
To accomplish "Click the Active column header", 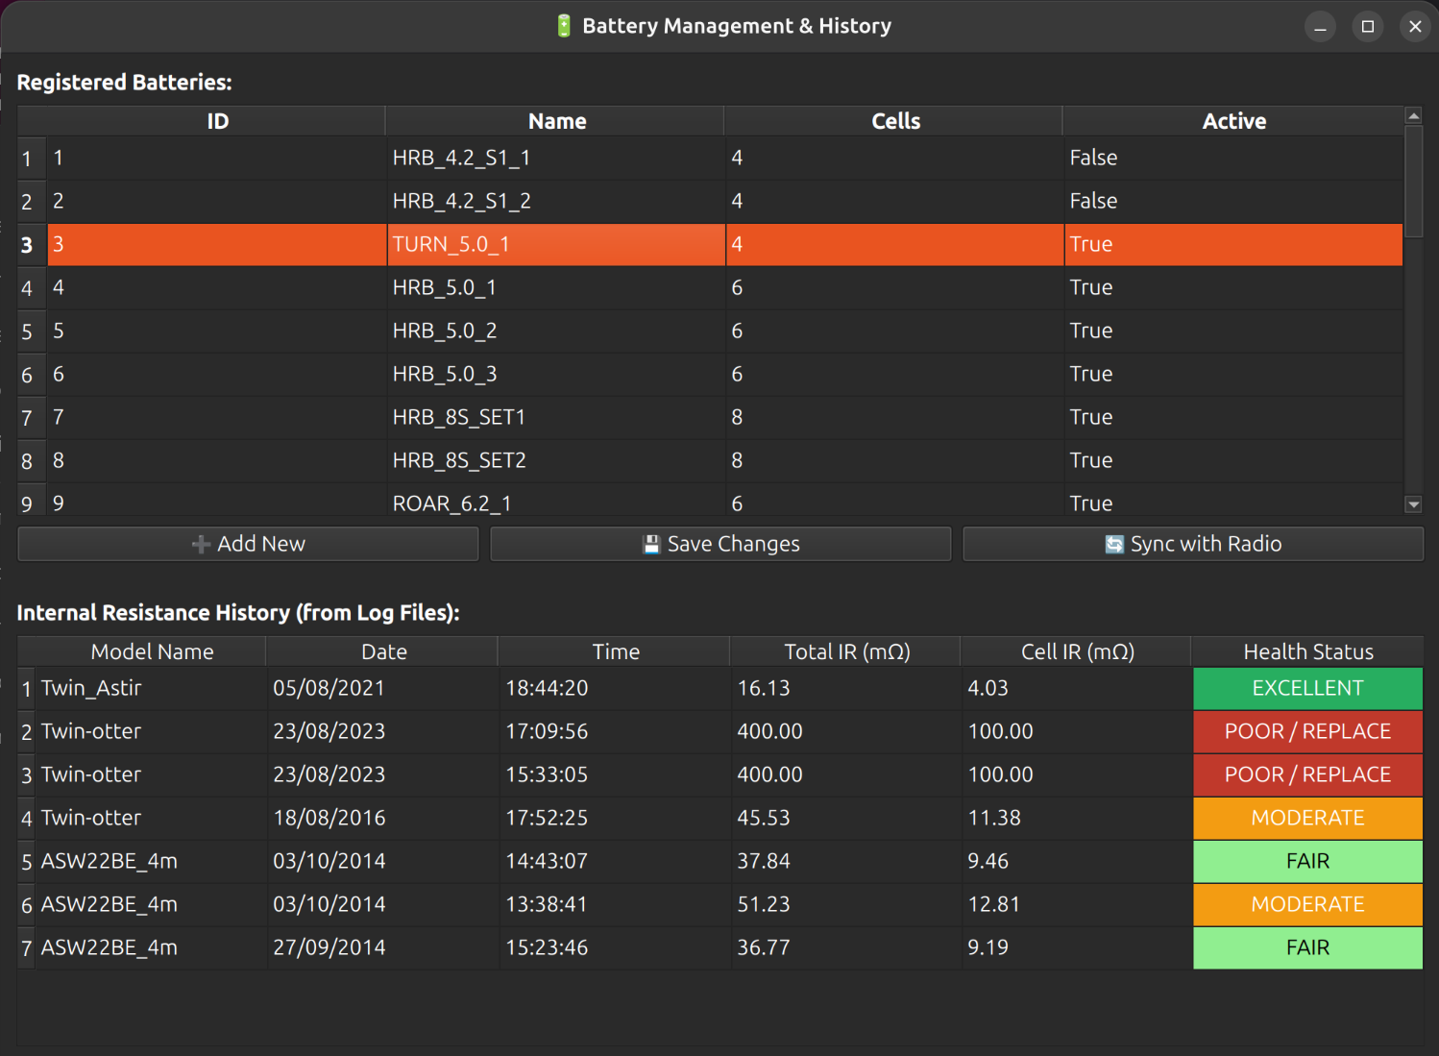I will click(1233, 121).
